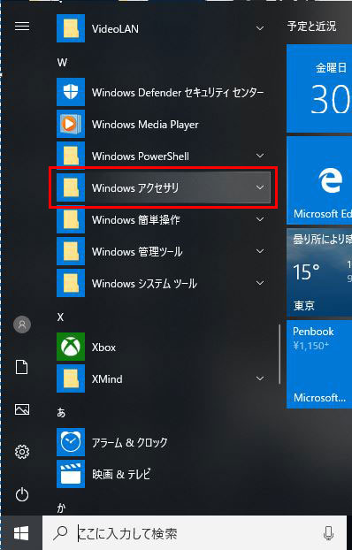This screenshot has height=550, width=352.
Task: Click the Windows 管理ツール folder icon
Action: pyautogui.click(x=71, y=251)
